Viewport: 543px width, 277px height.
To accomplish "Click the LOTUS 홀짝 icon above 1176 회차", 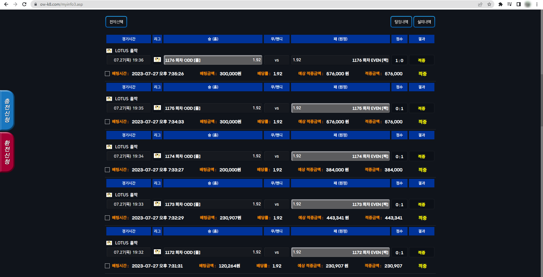I will point(109,51).
